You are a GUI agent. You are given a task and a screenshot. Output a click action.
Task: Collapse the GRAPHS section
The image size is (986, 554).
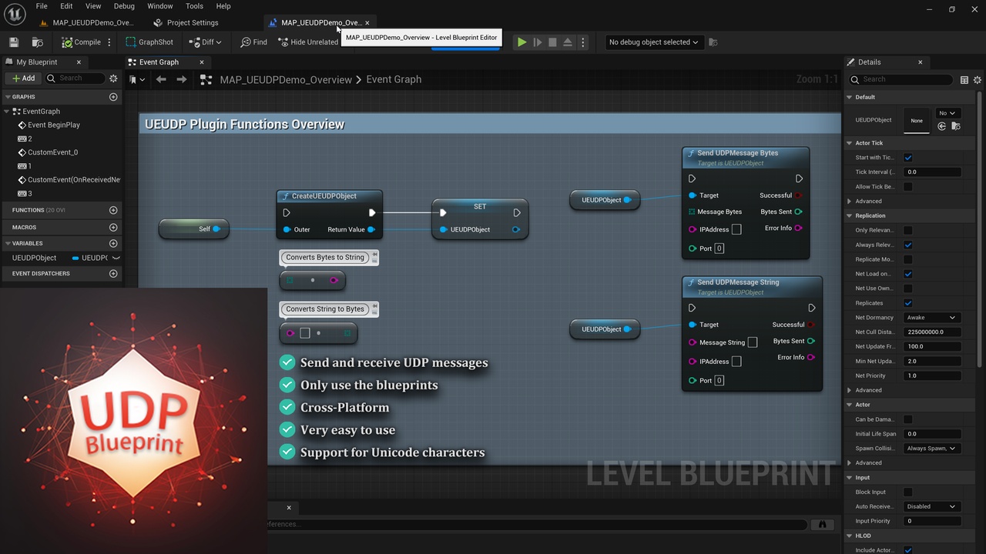pos(8,97)
